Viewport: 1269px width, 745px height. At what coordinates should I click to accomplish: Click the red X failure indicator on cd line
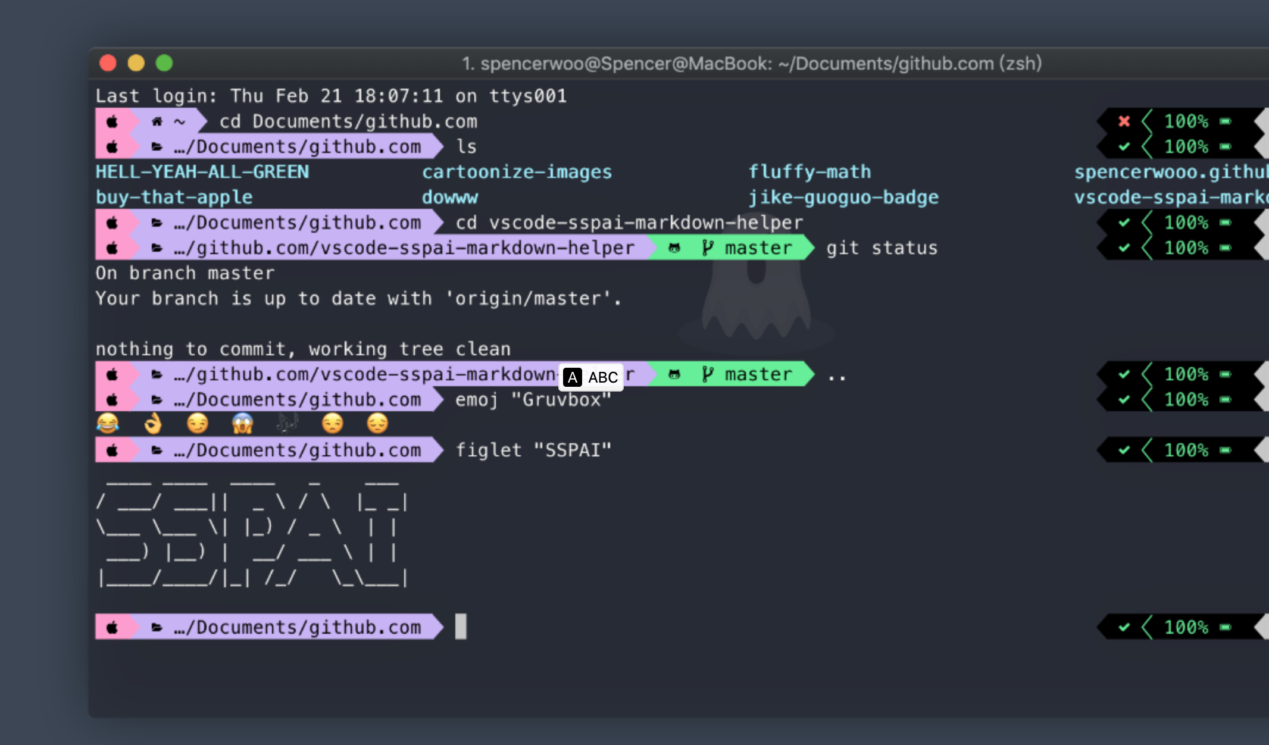pyautogui.click(x=1124, y=121)
